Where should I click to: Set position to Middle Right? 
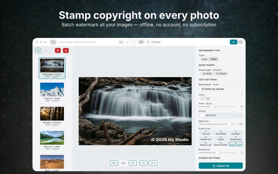(236, 138)
